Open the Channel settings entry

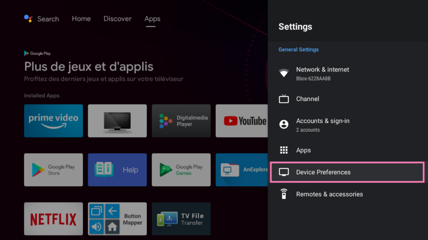(347, 99)
